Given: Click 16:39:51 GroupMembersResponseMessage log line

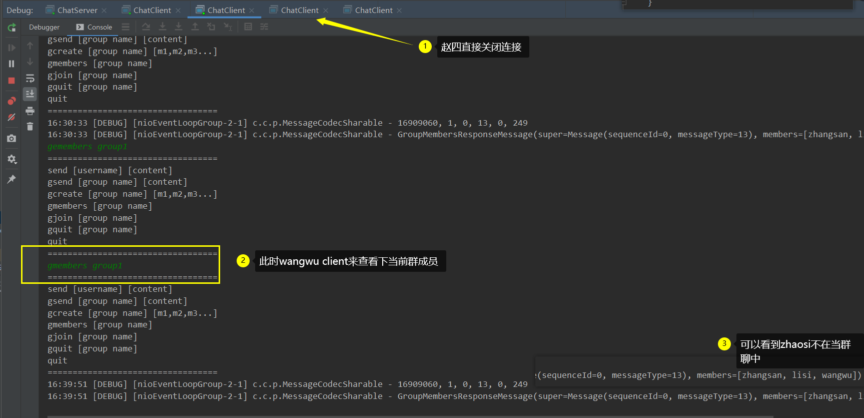Looking at the screenshot, I should [x=455, y=396].
